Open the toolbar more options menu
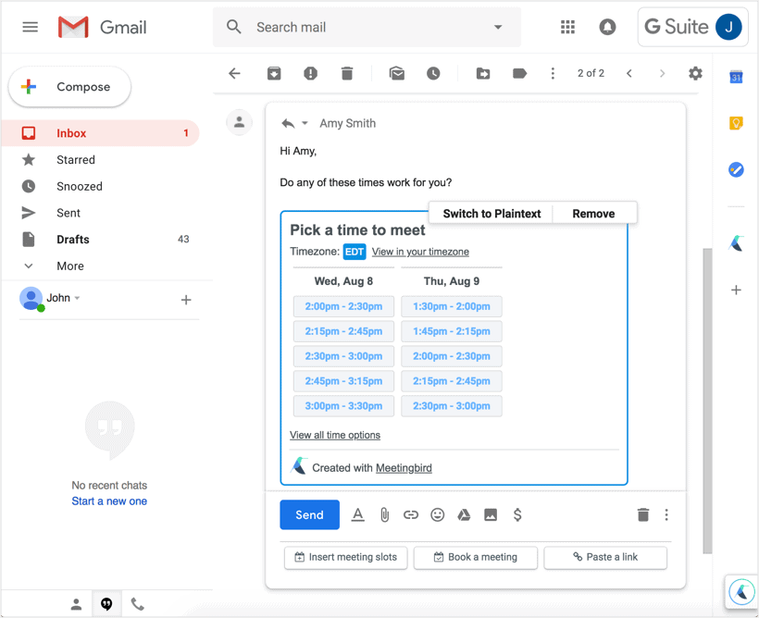This screenshot has height=618, width=759. point(553,74)
